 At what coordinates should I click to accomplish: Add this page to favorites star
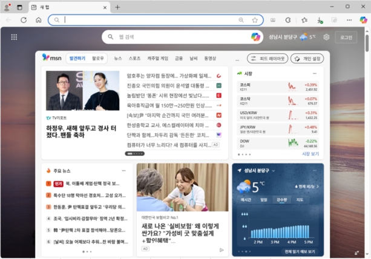[x=255, y=20]
